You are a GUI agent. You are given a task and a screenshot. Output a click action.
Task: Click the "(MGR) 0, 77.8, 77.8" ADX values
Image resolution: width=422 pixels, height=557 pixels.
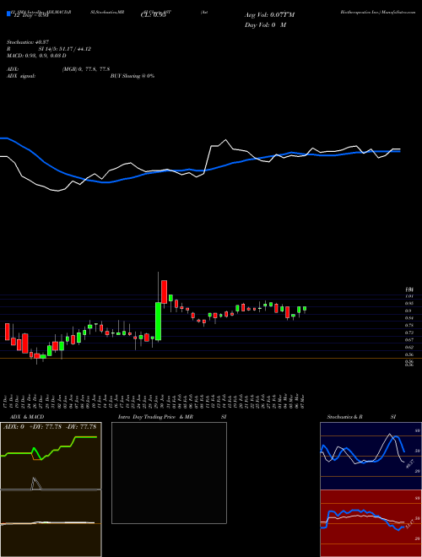point(85,69)
